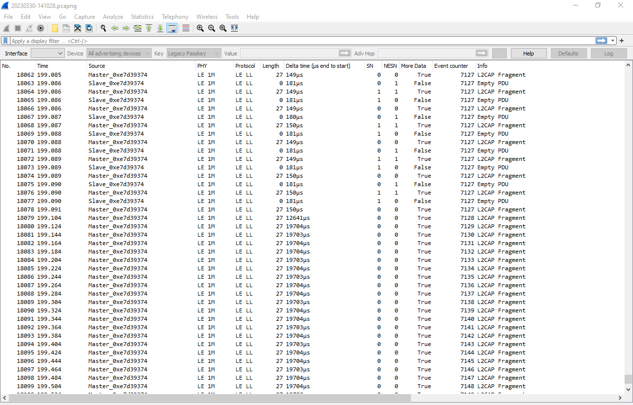Screen dimensions: 633x405
Task: Save this capture file icon
Action: [x=66, y=28]
